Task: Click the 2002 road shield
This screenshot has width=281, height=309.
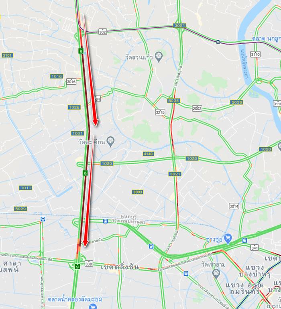Action: (x=197, y=108)
